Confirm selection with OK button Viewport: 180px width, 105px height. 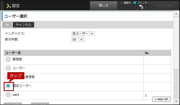(7, 25)
